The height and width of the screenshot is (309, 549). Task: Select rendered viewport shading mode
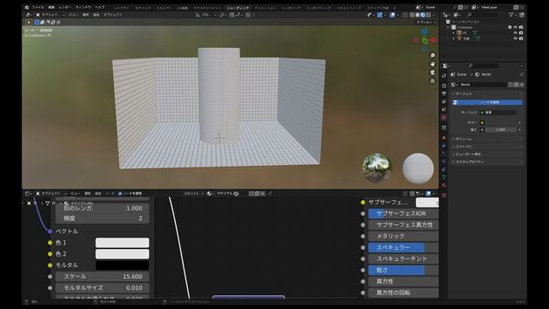428,15
